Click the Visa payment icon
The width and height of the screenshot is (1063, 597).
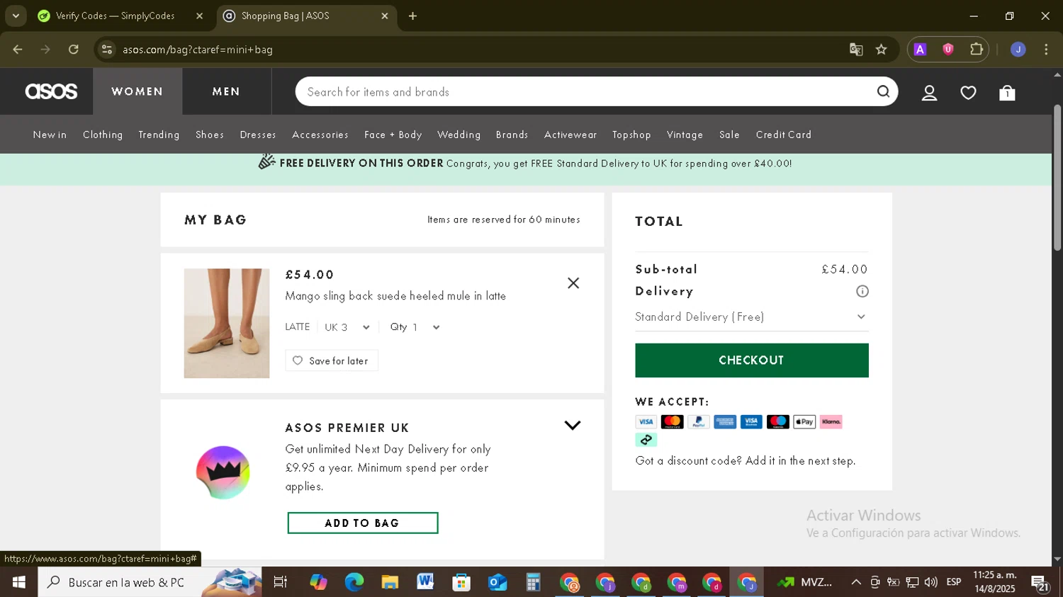[646, 422]
